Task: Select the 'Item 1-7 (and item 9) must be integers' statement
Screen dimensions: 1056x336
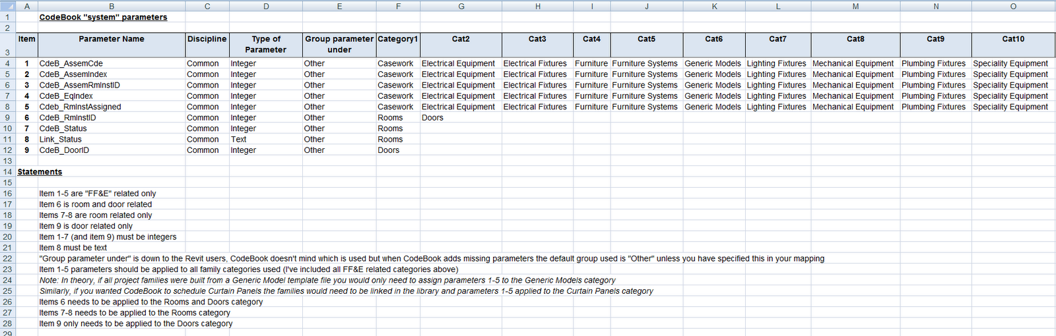Action: click(x=108, y=237)
